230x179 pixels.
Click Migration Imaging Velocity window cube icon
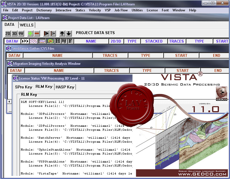click(x=10, y=63)
